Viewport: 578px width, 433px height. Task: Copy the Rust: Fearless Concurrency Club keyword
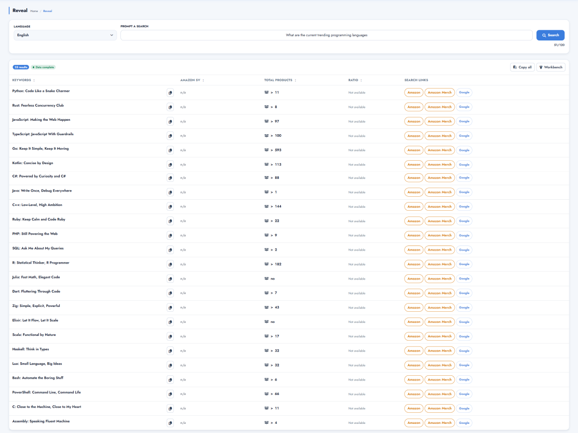click(170, 107)
